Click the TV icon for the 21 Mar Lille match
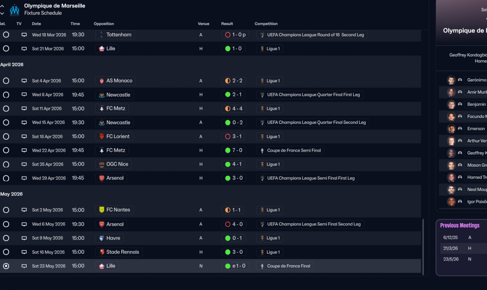This screenshot has height=290, width=487. [x=24, y=49]
